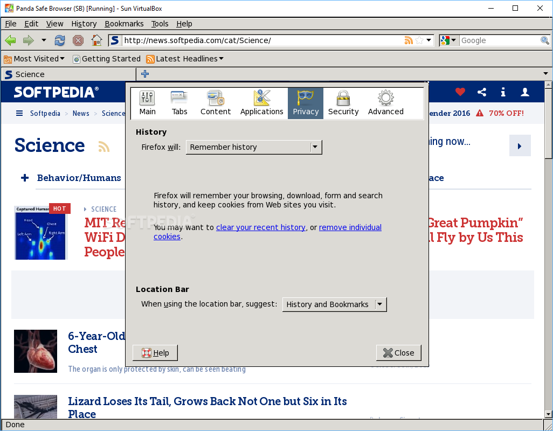Select the Privacy preferences pane

click(x=306, y=103)
